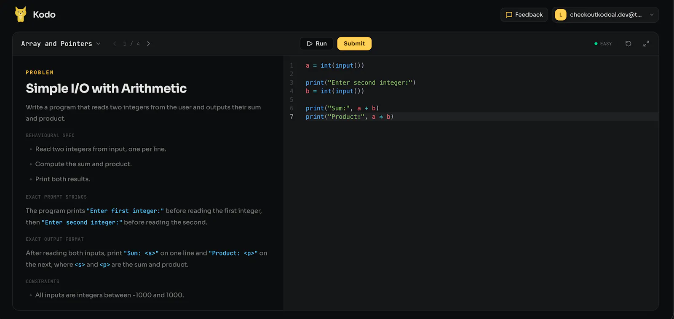This screenshot has height=319, width=674.
Task: Click the "Enter second integer:" string in the problem description
Action: [82, 222]
